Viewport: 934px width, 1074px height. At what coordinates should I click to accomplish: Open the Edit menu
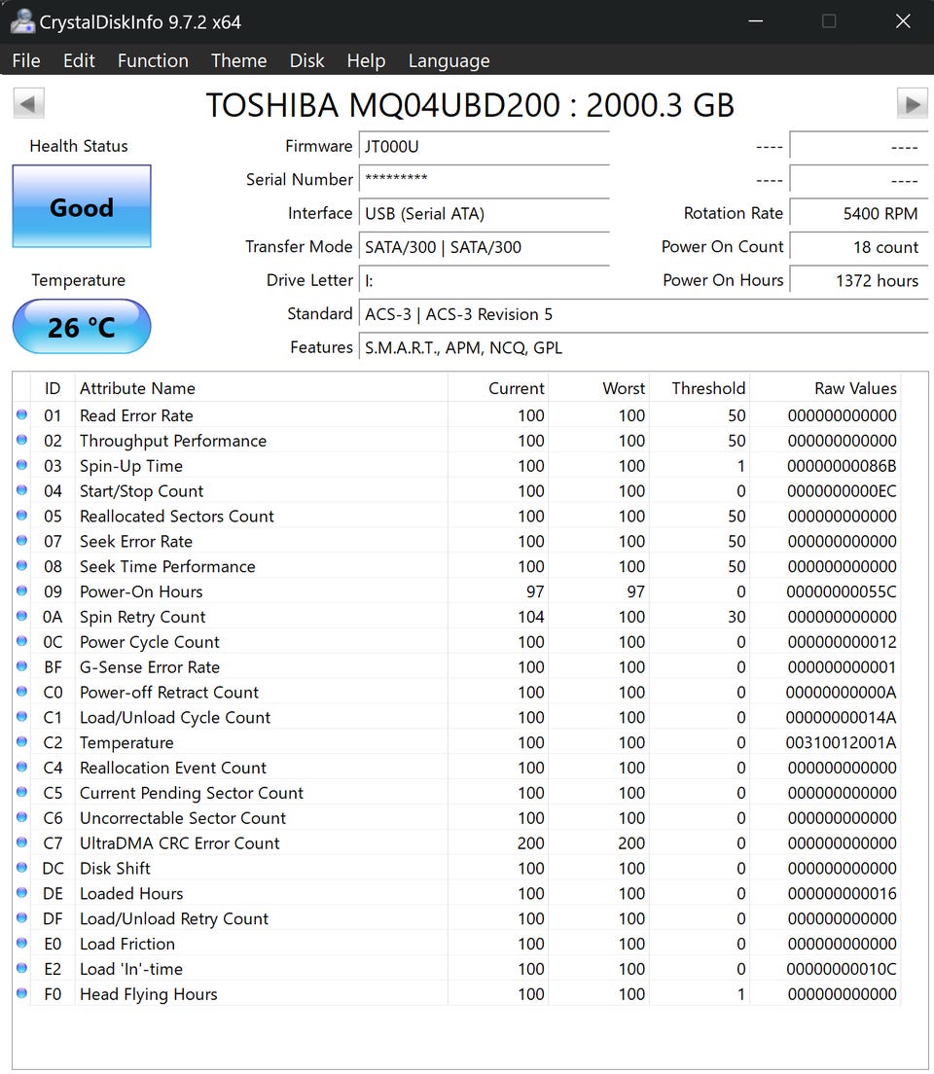(x=79, y=61)
